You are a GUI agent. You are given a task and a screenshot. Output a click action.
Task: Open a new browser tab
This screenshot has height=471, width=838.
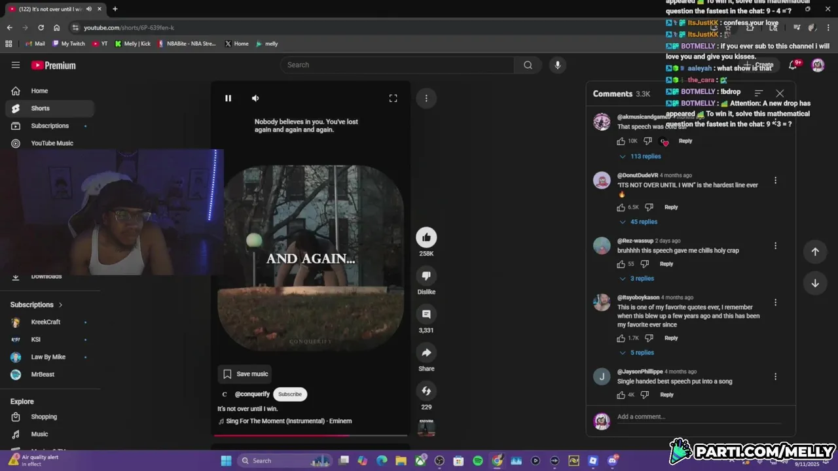[115, 9]
